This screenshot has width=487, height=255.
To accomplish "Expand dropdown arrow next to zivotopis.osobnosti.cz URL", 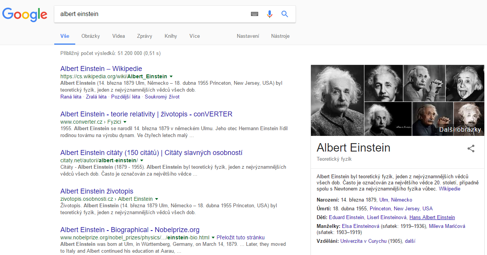I will click(x=157, y=199).
